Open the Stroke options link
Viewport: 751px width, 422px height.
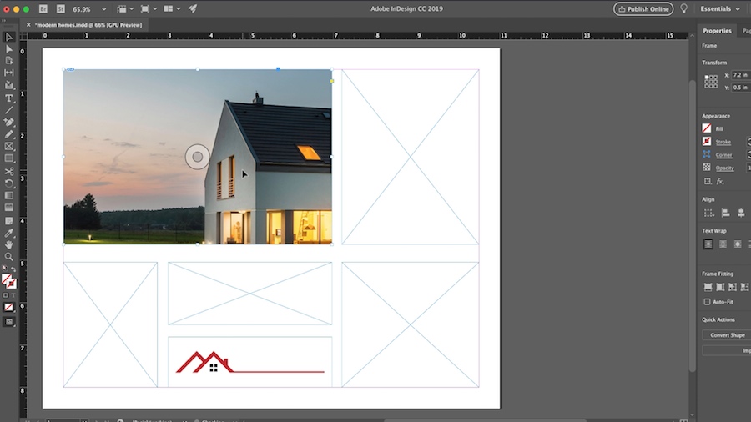[723, 142]
